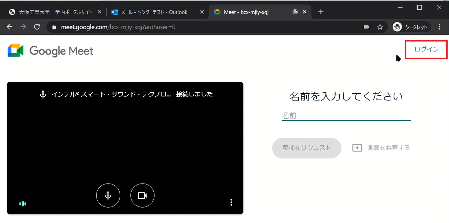
Task: Open the シークレット incognito profile button
Action: coord(412,27)
